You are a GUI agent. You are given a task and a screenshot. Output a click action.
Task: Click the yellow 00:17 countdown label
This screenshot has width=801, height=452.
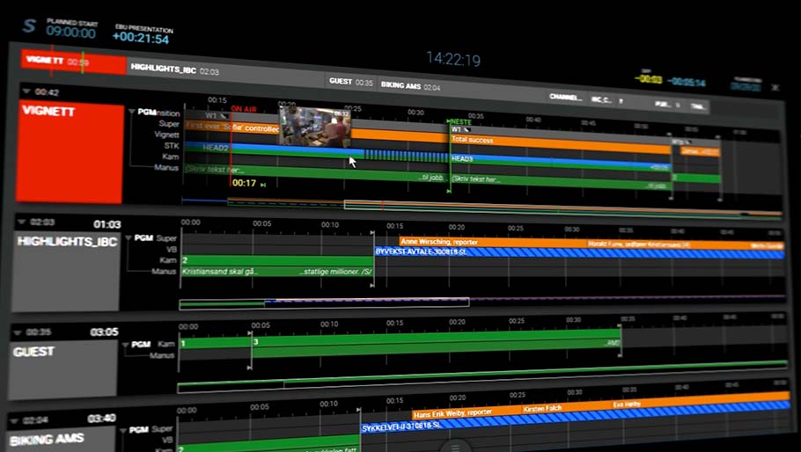244,183
